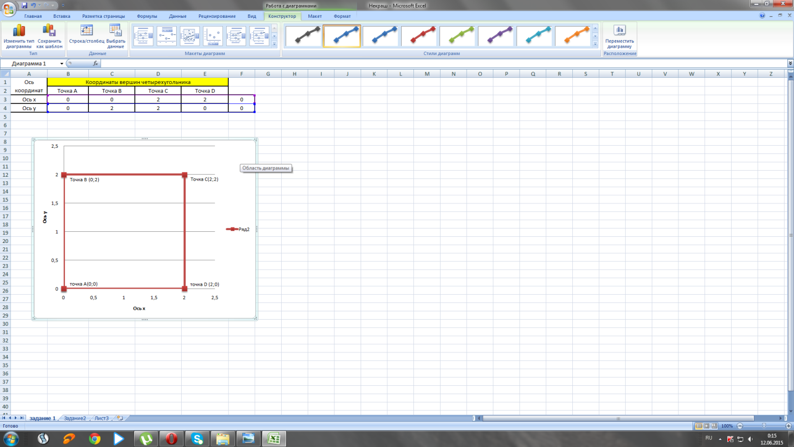Open the Name Box dropdown arrow
The width and height of the screenshot is (794, 447).
62,64
